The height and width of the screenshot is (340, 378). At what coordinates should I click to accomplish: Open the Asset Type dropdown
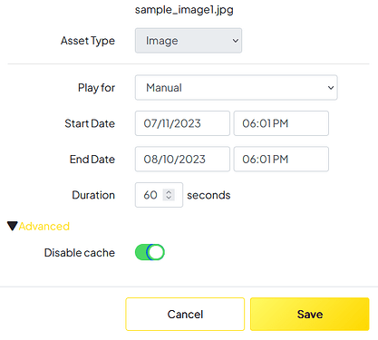pyautogui.click(x=189, y=41)
